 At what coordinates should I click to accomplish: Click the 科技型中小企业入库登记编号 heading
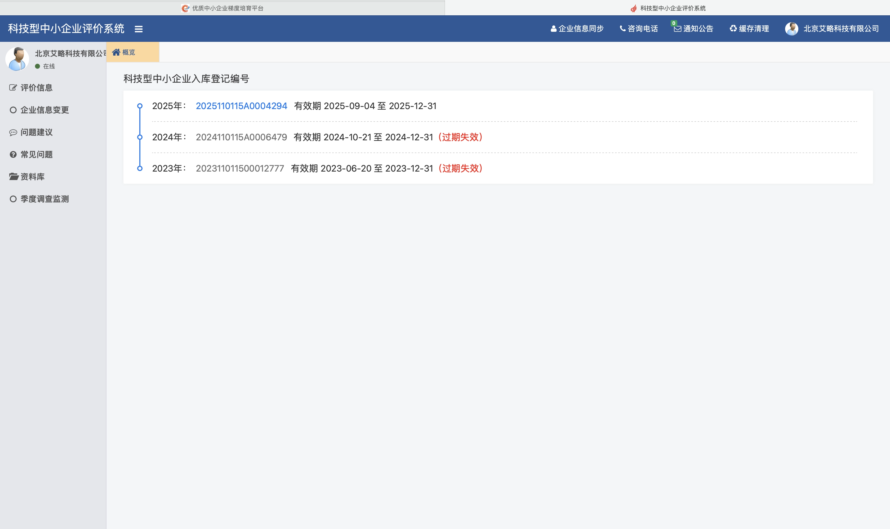[x=186, y=79]
